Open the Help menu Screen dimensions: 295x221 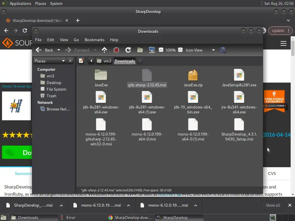point(114,40)
